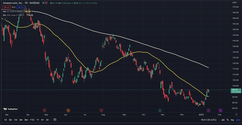
Task: Open the go-to-date calendar icon
Action: (x=55, y=120)
